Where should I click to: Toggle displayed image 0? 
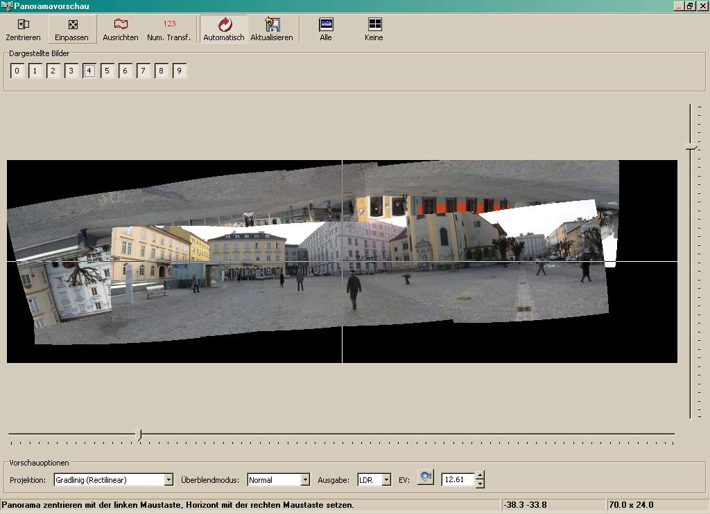tap(17, 71)
